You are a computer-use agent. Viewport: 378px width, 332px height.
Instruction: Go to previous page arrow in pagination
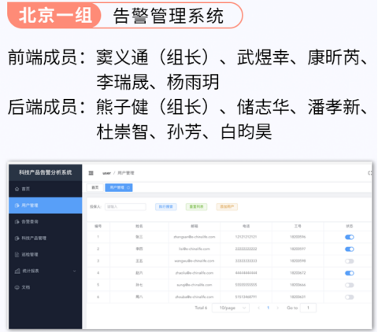pyautogui.click(x=259, y=308)
